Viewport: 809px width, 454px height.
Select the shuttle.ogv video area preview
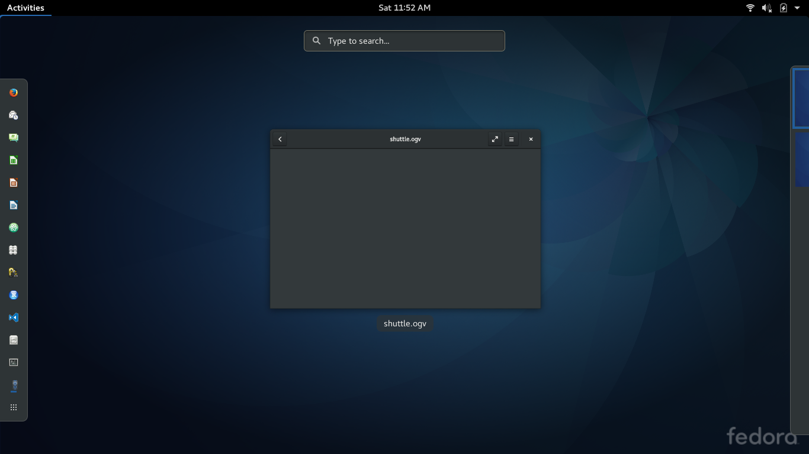coord(405,228)
